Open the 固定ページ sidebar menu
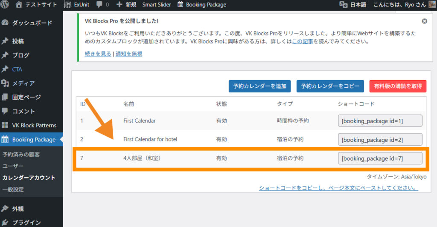The height and width of the screenshot is (227, 437). tap(26, 97)
